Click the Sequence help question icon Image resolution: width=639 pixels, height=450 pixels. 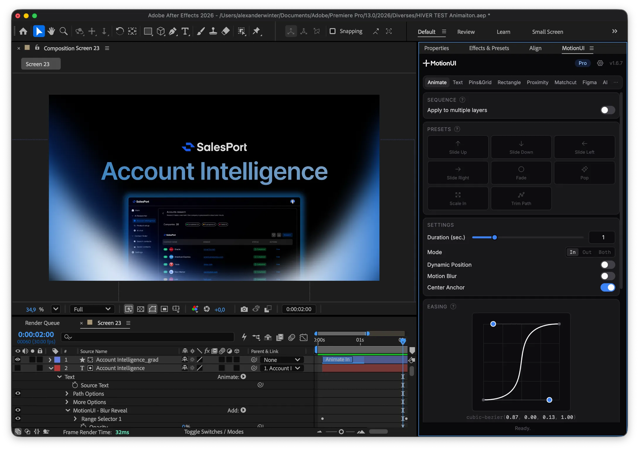pyautogui.click(x=462, y=100)
